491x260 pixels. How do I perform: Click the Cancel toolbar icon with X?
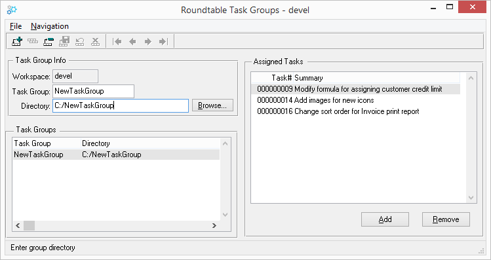(x=95, y=41)
